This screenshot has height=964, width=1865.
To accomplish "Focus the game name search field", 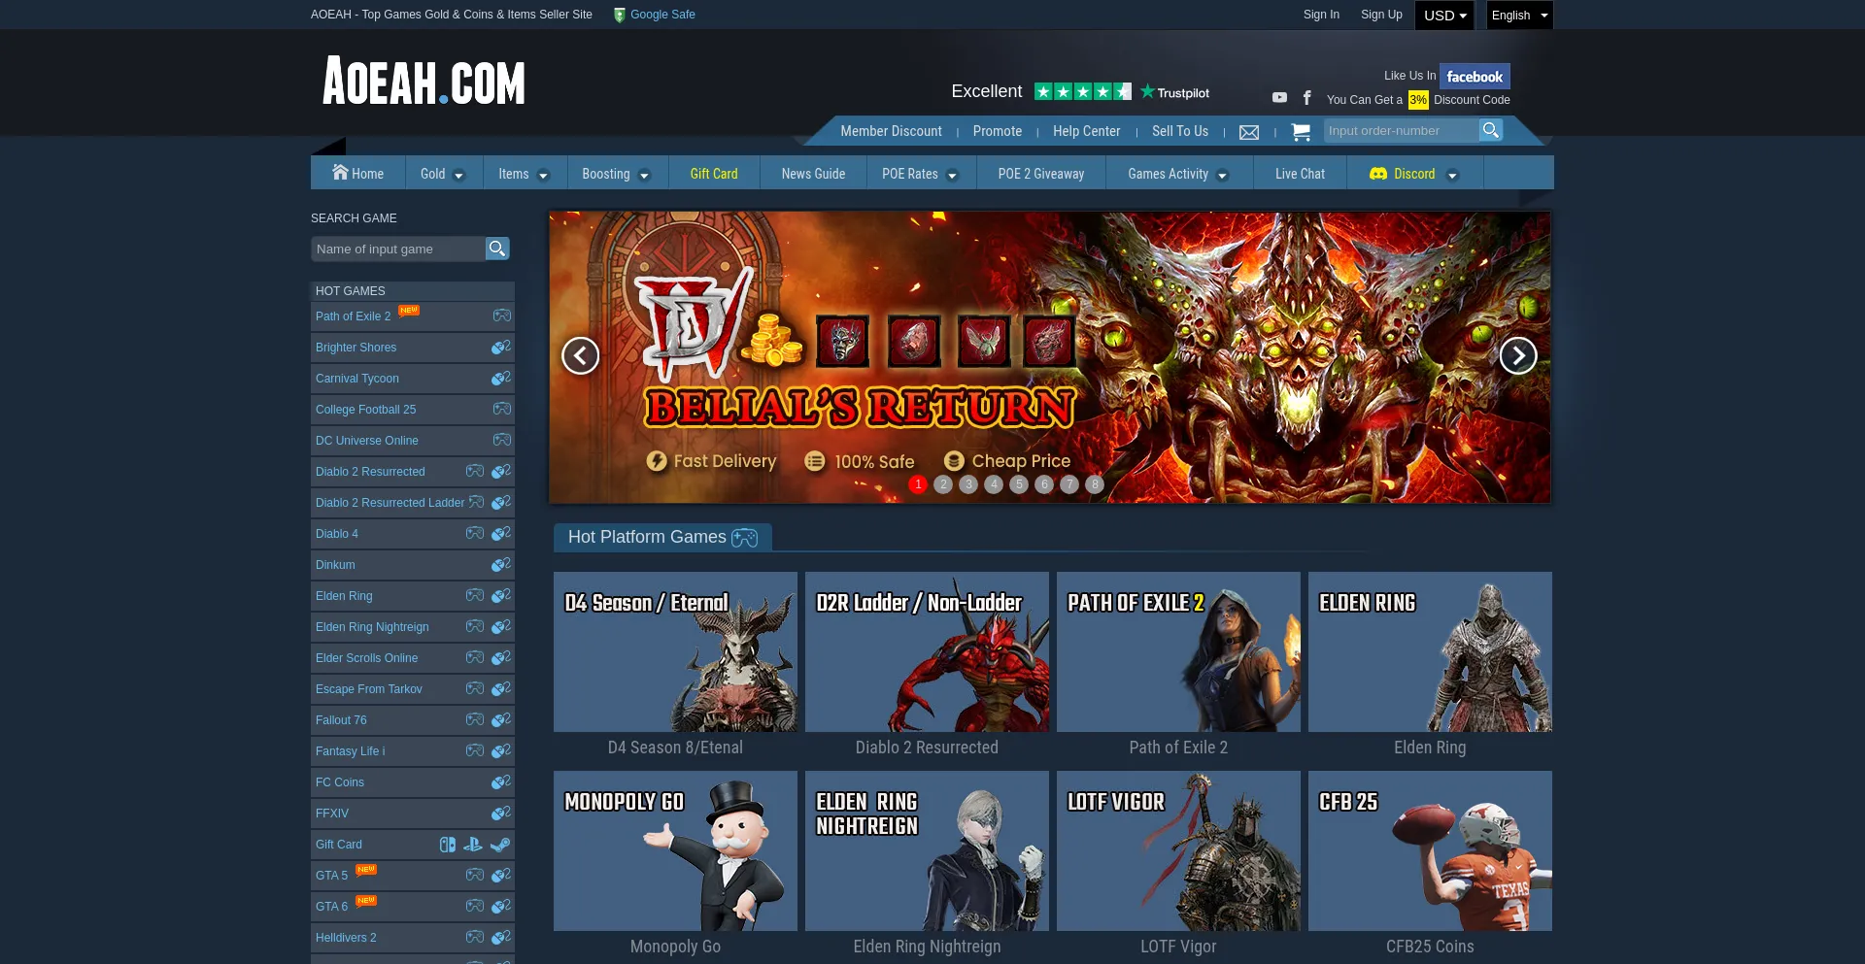I will pos(398,249).
